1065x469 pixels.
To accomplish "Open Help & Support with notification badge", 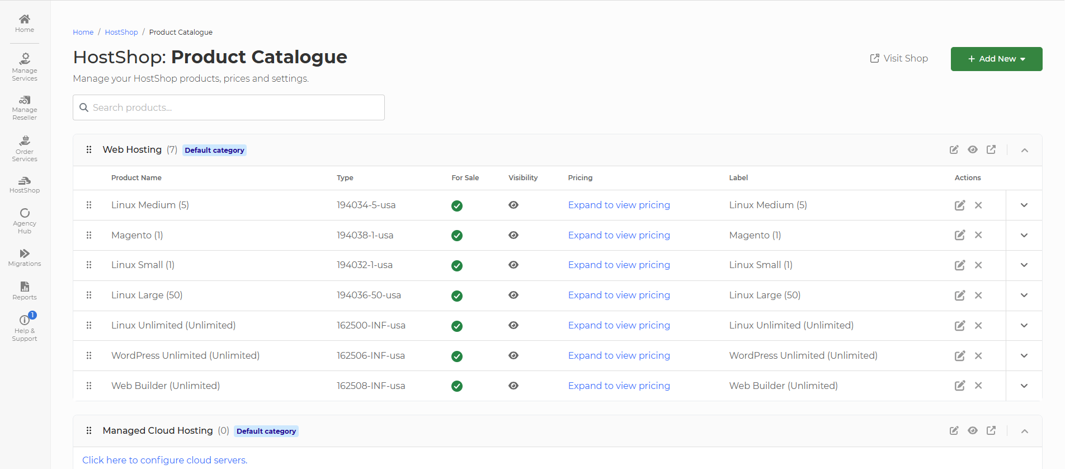I will [25, 327].
